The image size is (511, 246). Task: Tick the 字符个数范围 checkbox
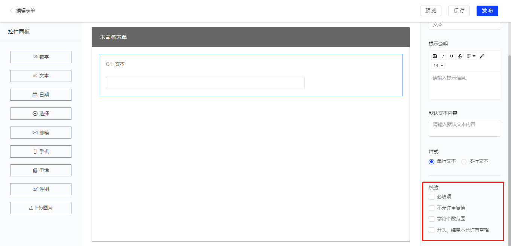point(432,219)
